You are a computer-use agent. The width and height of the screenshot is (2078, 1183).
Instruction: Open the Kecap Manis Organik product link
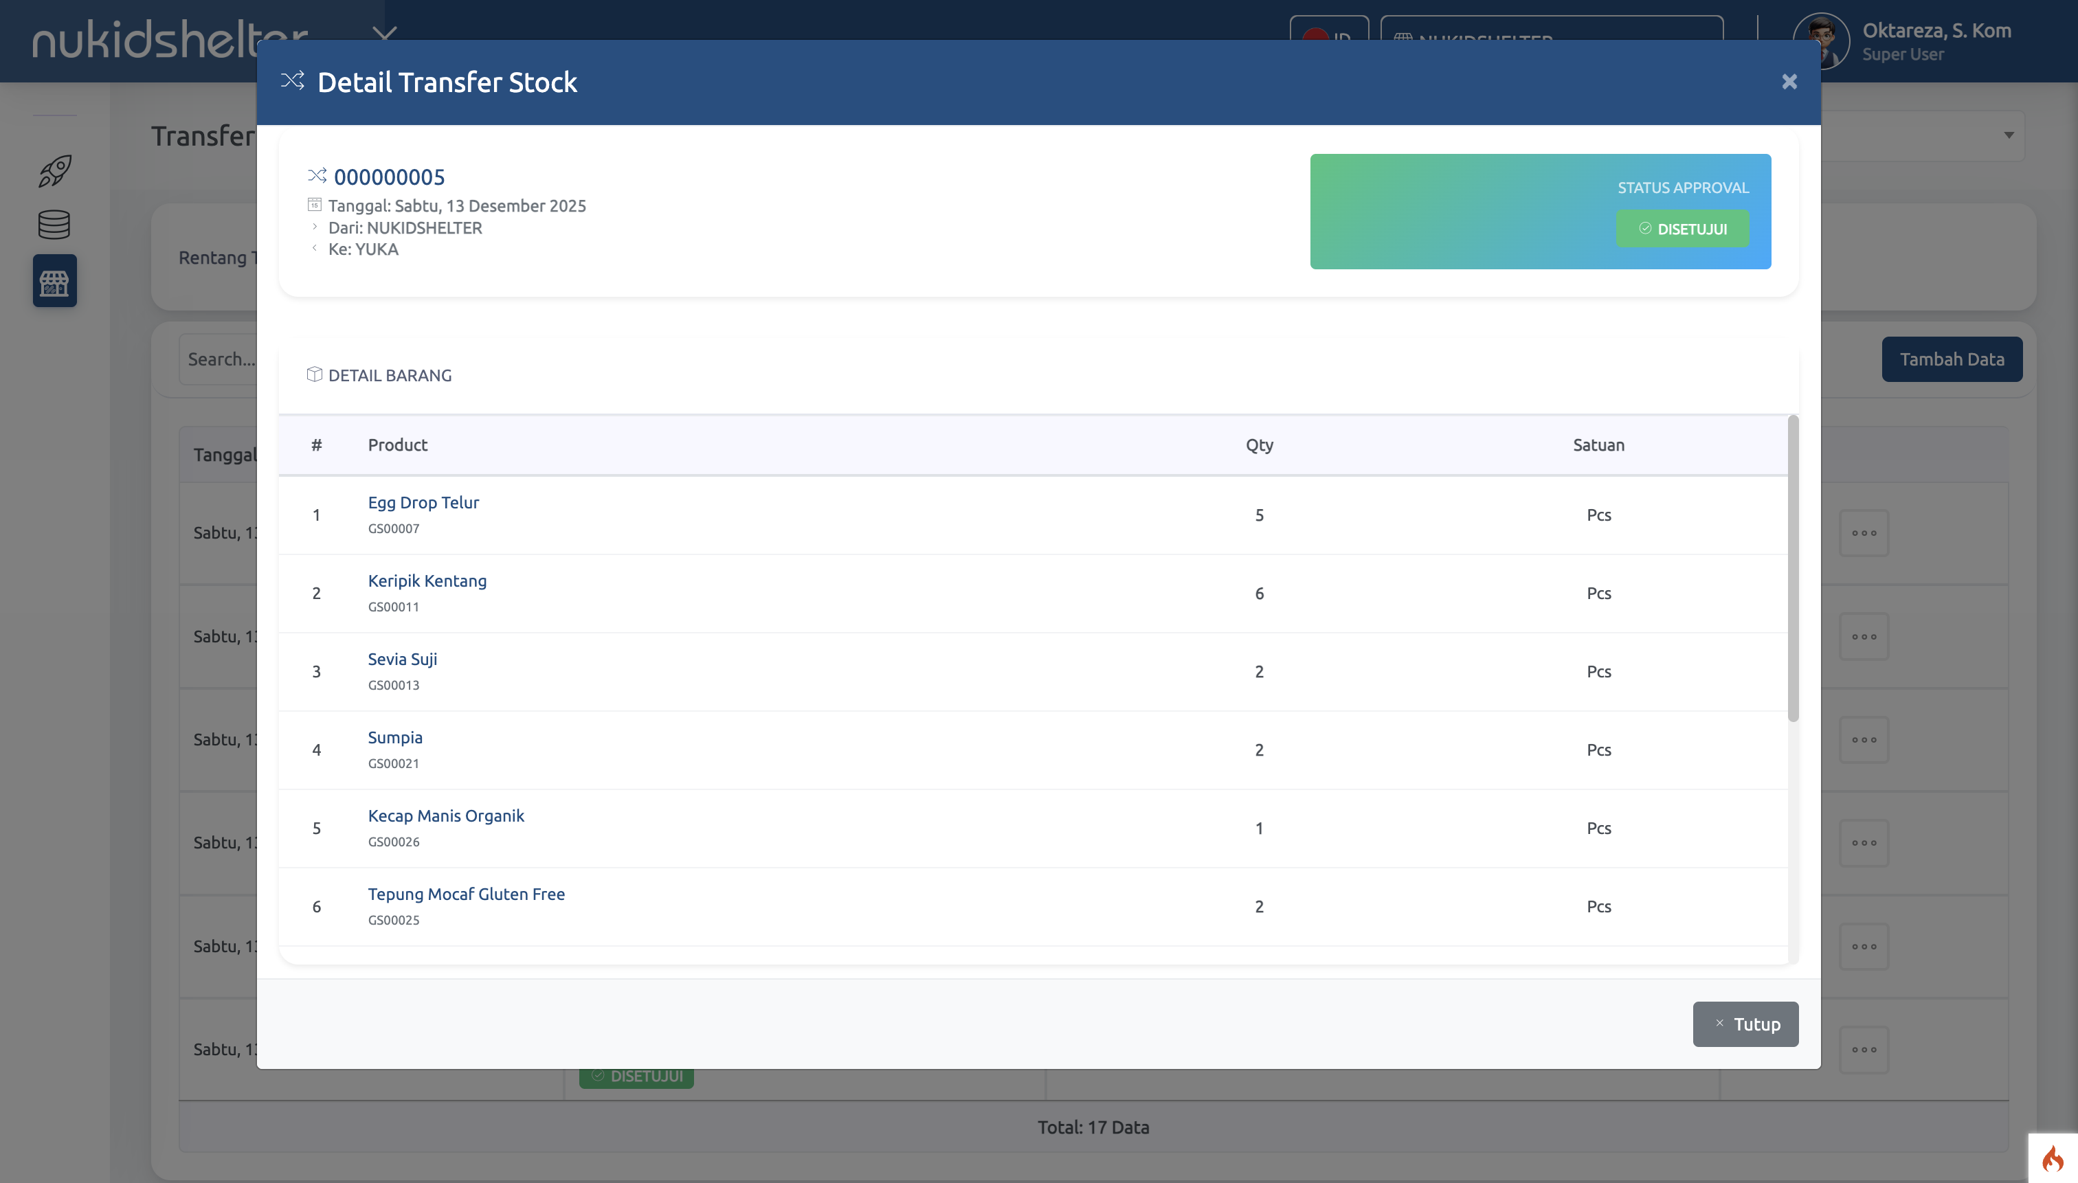coord(445,815)
